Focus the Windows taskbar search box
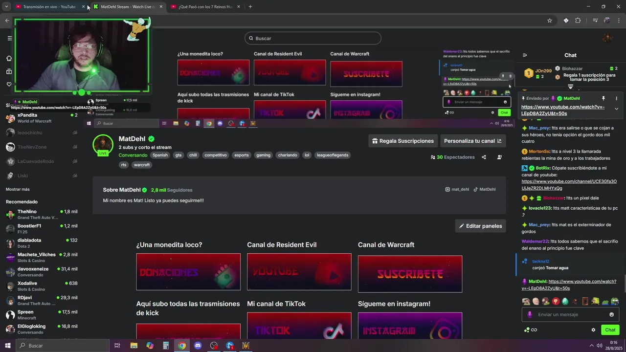The width and height of the screenshot is (626, 352). [62, 346]
